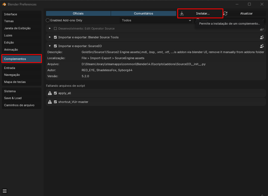Expand Blender Source Tools add-on details
268x196 pixels.
(50, 37)
